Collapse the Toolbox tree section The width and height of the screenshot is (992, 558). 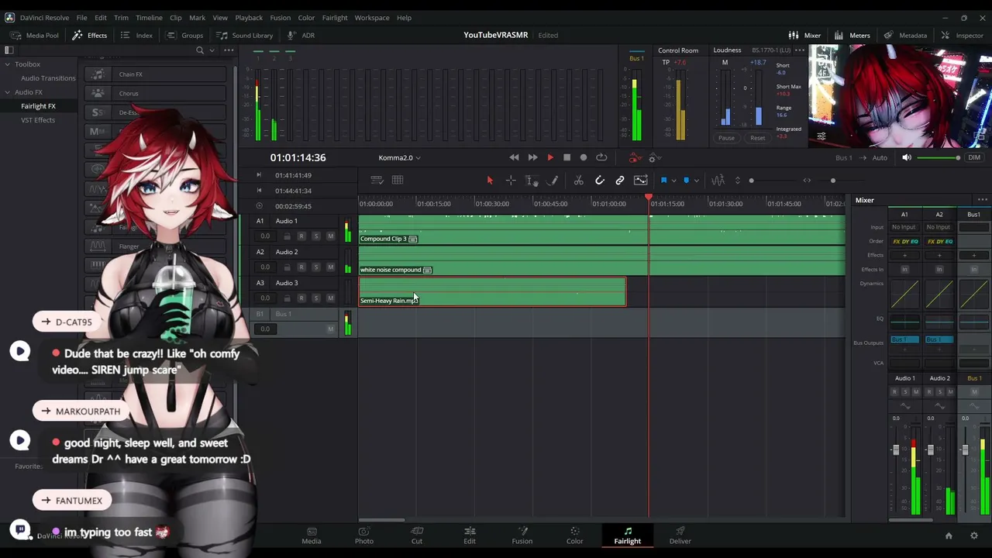[x=7, y=64]
